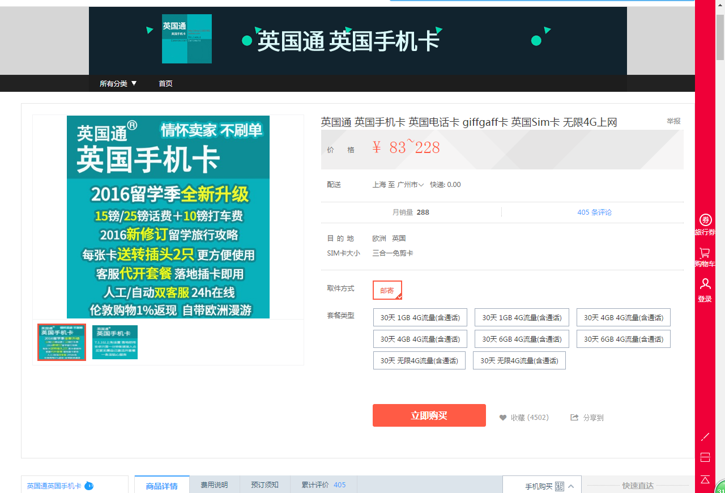The width and height of the screenshot is (725, 493).
Task: Expand the 所有分类 categories dropdown
Action: 118,83
